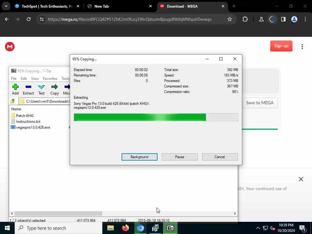312x234 pixels.
Task: Open the browser Extensions menu
Action: click(245, 19)
